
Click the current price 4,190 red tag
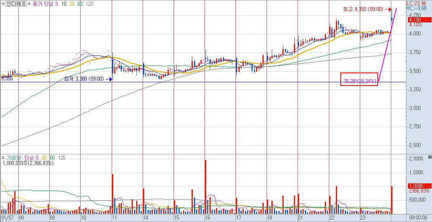tap(419, 20)
